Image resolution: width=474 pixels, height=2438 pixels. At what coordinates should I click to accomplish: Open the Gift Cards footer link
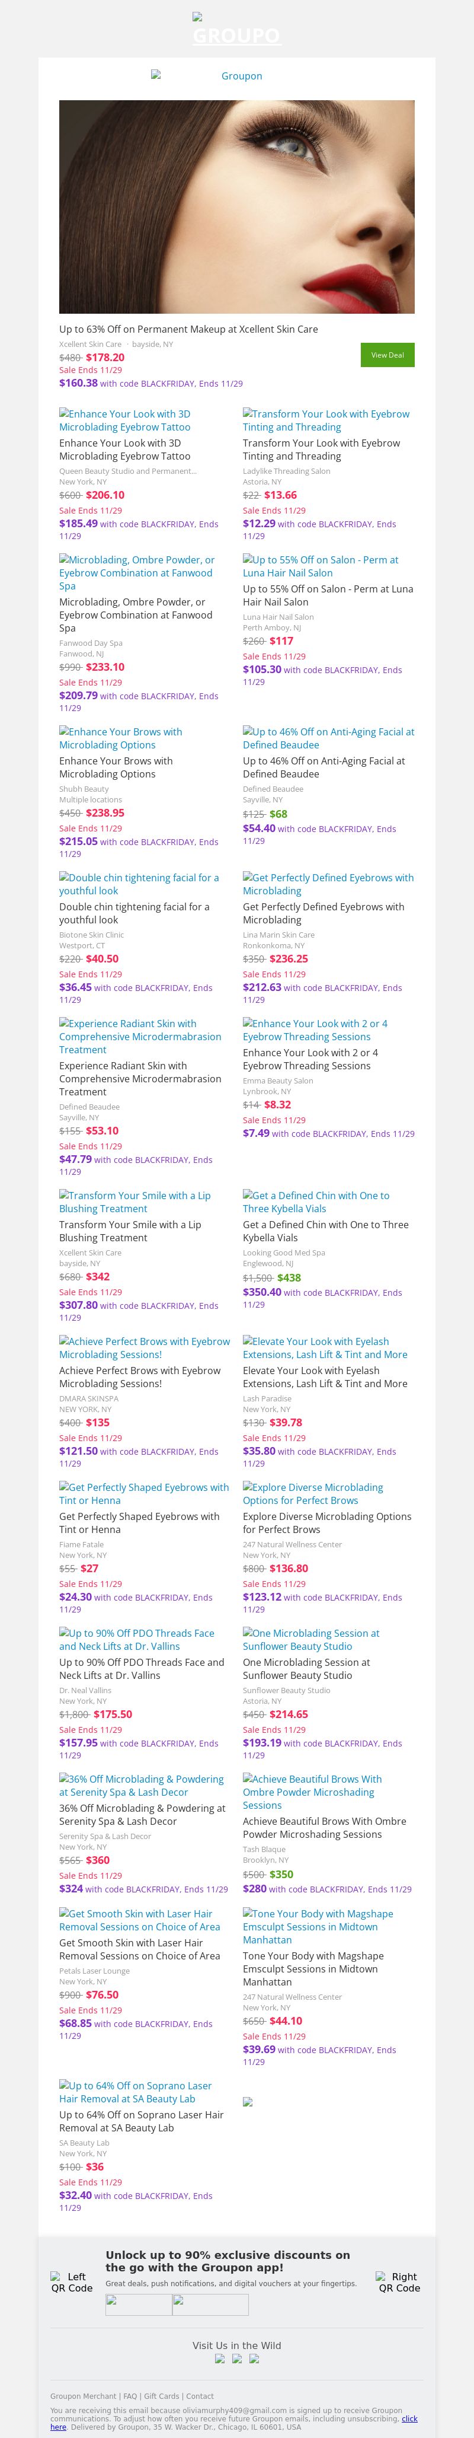(x=161, y=2396)
